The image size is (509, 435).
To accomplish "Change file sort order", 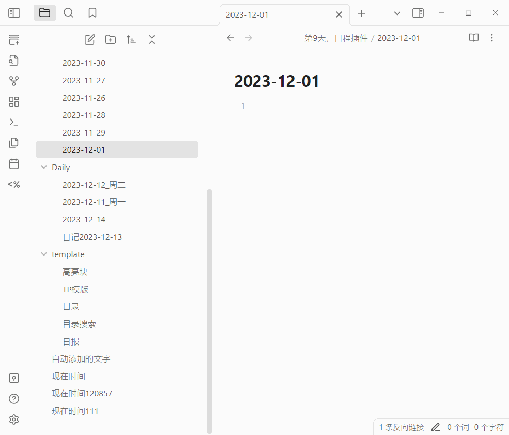I will coord(131,40).
